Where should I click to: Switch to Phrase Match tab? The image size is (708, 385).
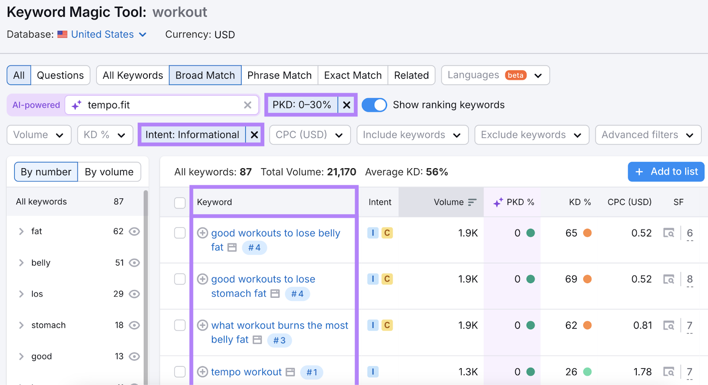pyautogui.click(x=279, y=75)
